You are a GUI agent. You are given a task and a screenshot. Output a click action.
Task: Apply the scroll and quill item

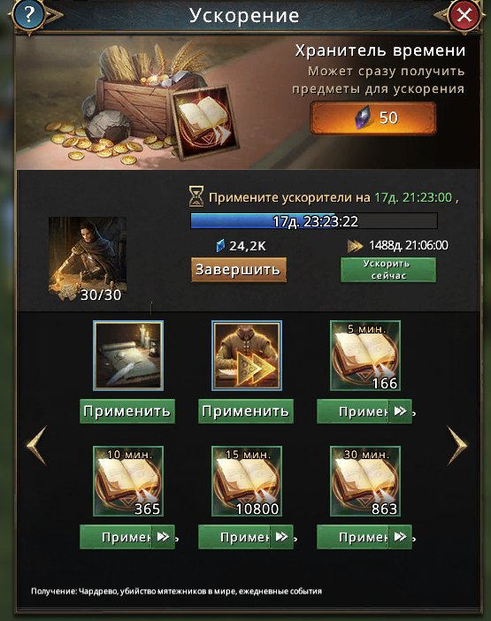(x=127, y=411)
